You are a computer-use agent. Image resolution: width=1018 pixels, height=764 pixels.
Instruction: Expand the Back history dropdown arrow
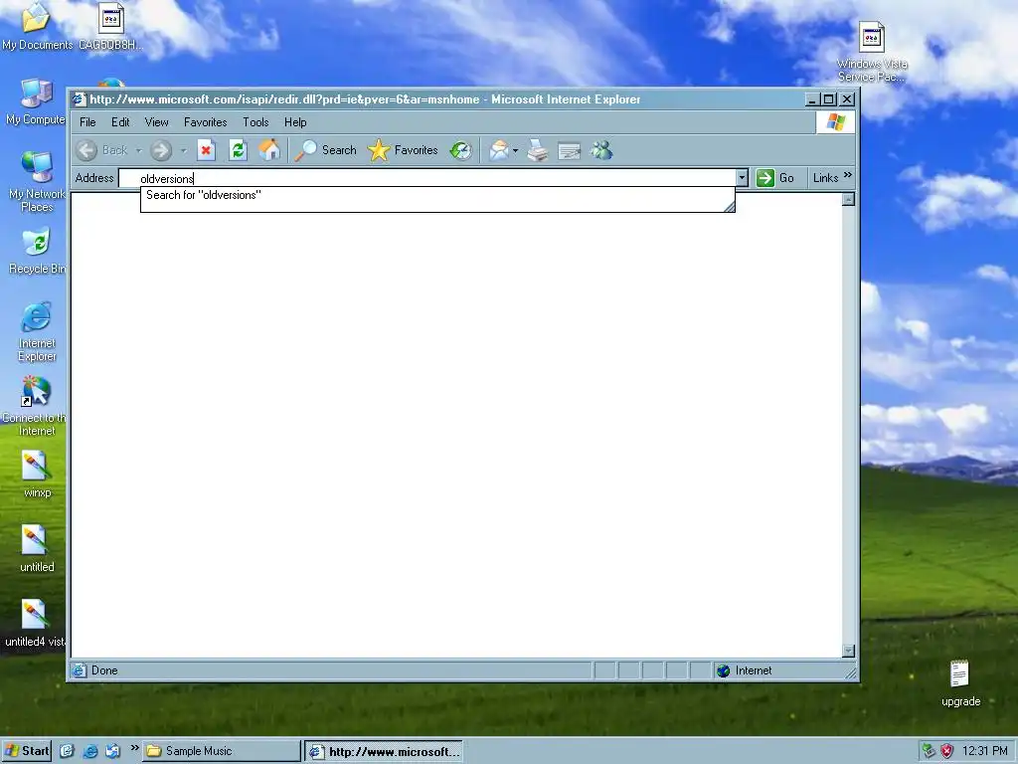138,151
